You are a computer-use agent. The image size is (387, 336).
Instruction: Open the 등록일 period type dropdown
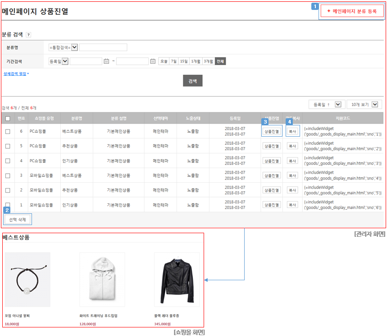click(59, 61)
